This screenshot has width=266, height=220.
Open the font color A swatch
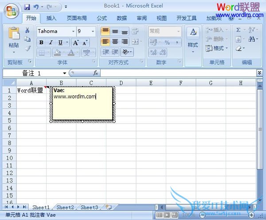coord(71,52)
